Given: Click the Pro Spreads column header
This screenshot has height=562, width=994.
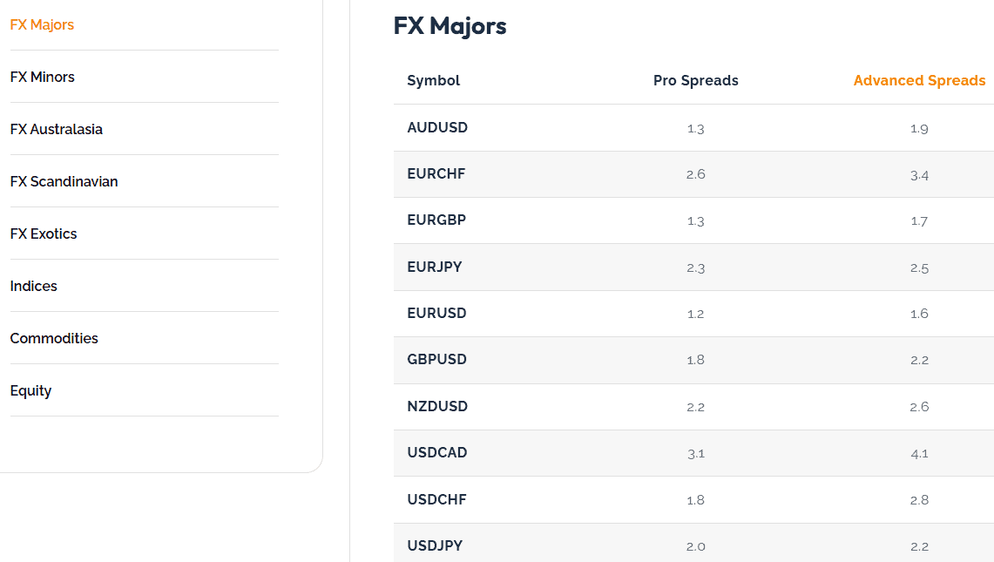Looking at the screenshot, I should (x=695, y=80).
